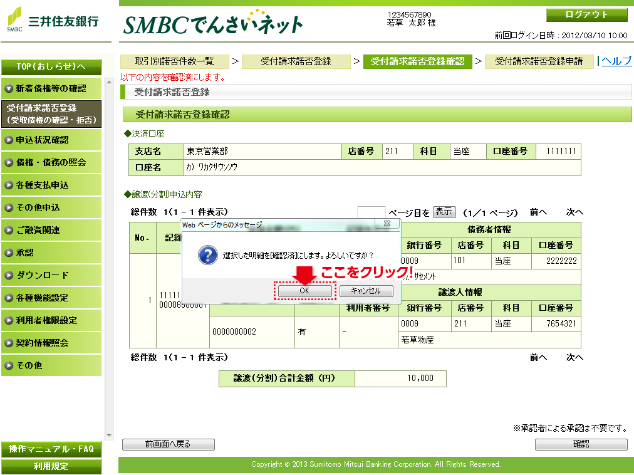
Task: Click arrow icon beside 利用者権限設定
Action: coord(9,320)
